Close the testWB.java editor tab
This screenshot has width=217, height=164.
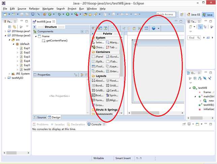pos(54,22)
